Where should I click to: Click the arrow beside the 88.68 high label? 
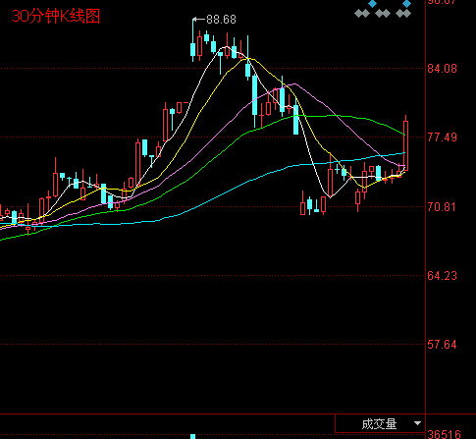coord(199,20)
